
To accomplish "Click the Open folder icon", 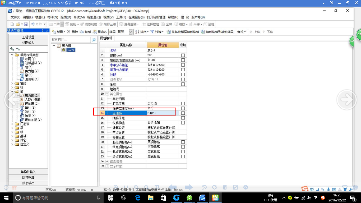I will click(17, 24).
